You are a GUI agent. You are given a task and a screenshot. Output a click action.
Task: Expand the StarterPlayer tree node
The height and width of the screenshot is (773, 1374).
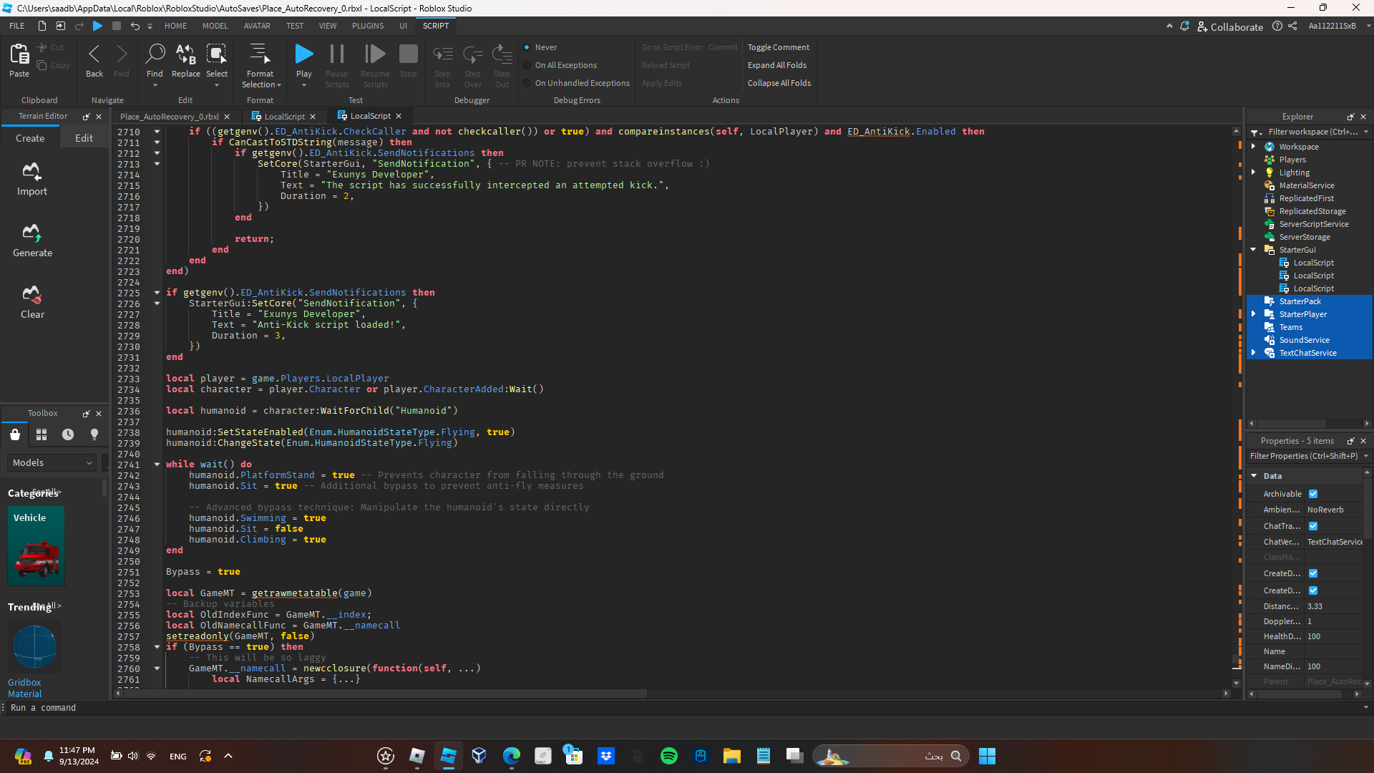tap(1254, 314)
